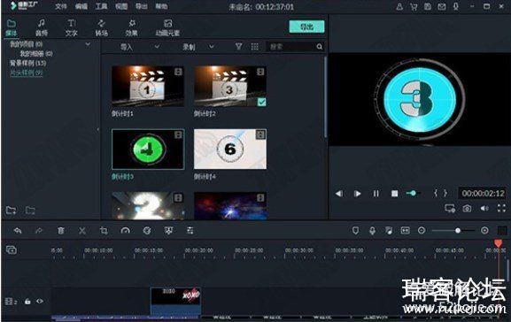This screenshot has width=511, height=322.
Task: Select 背景样例 (13) category
Action: click(28, 63)
